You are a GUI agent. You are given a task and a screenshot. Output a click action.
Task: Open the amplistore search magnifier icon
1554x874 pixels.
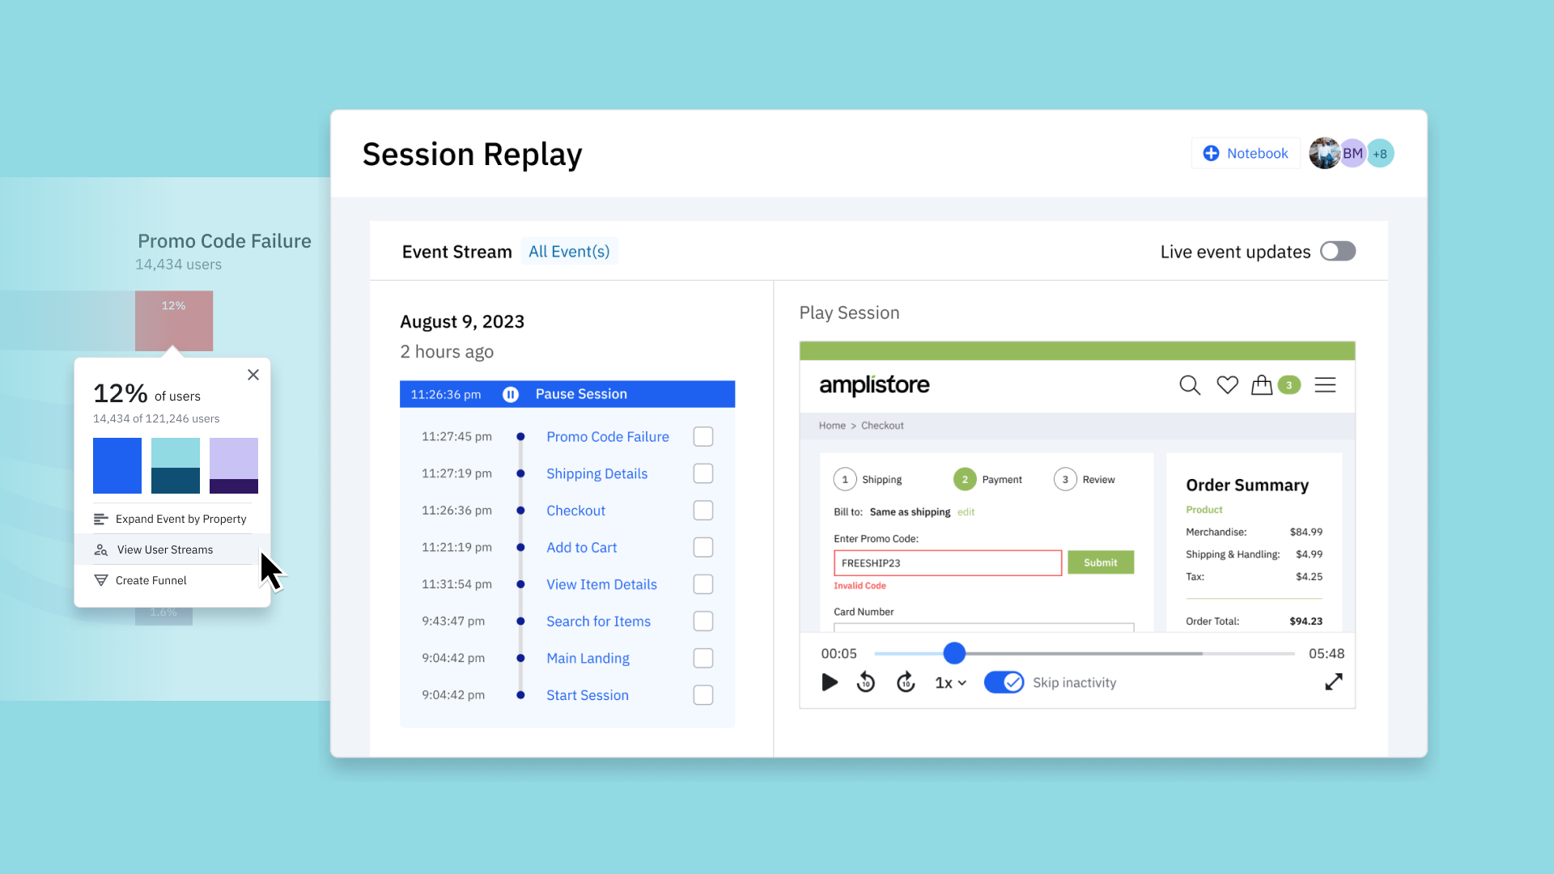1189,385
